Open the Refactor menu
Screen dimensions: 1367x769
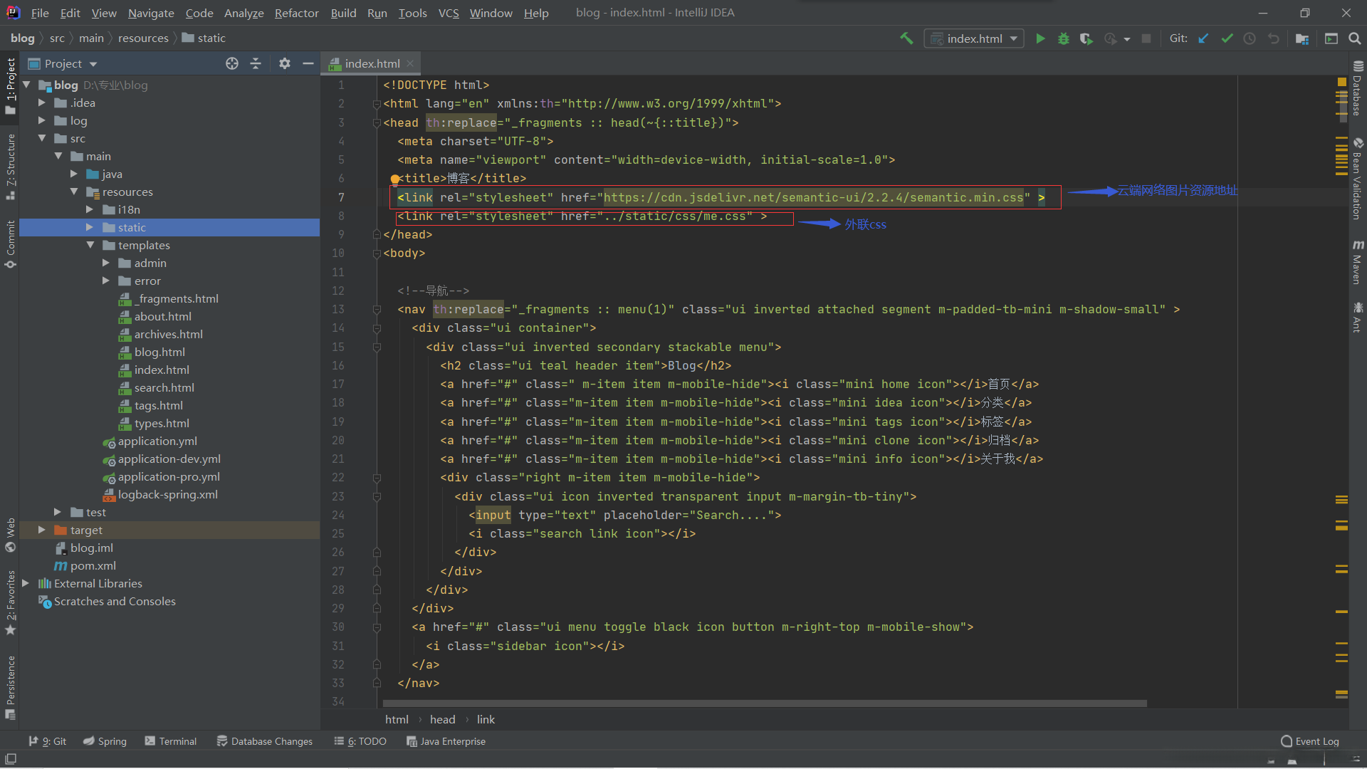coord(296,13)
